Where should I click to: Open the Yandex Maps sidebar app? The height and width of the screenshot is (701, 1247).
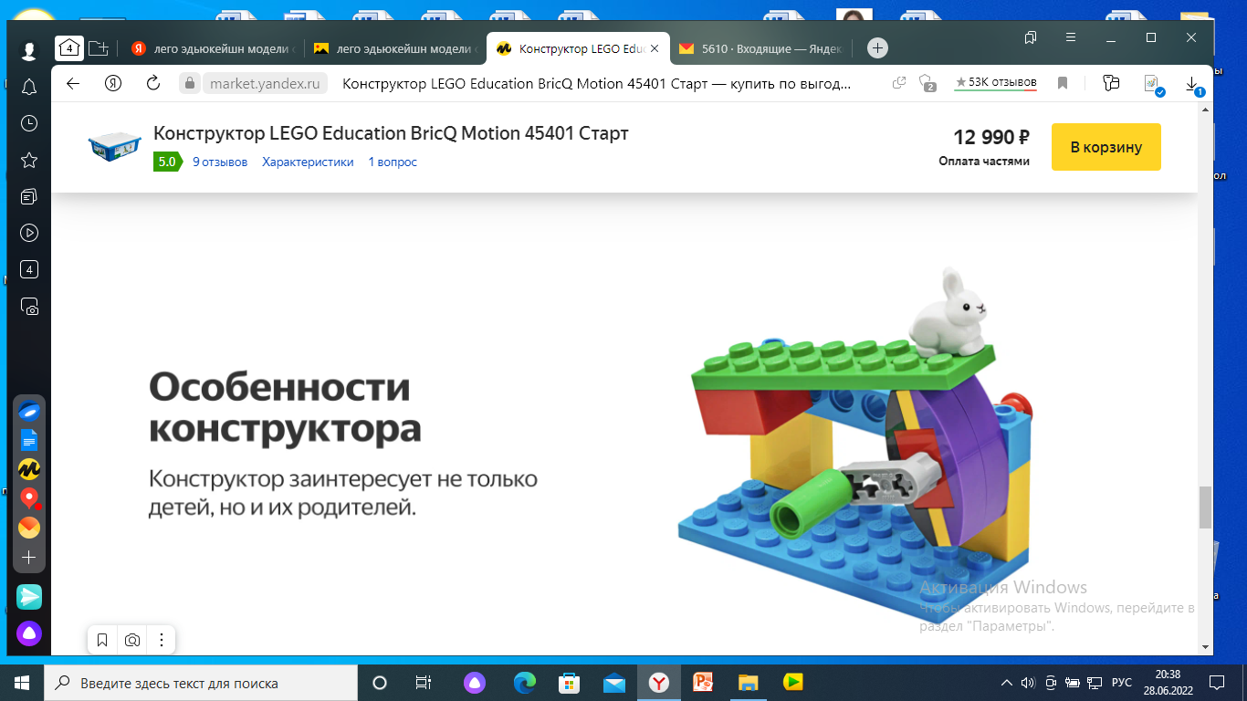point(29,498)
